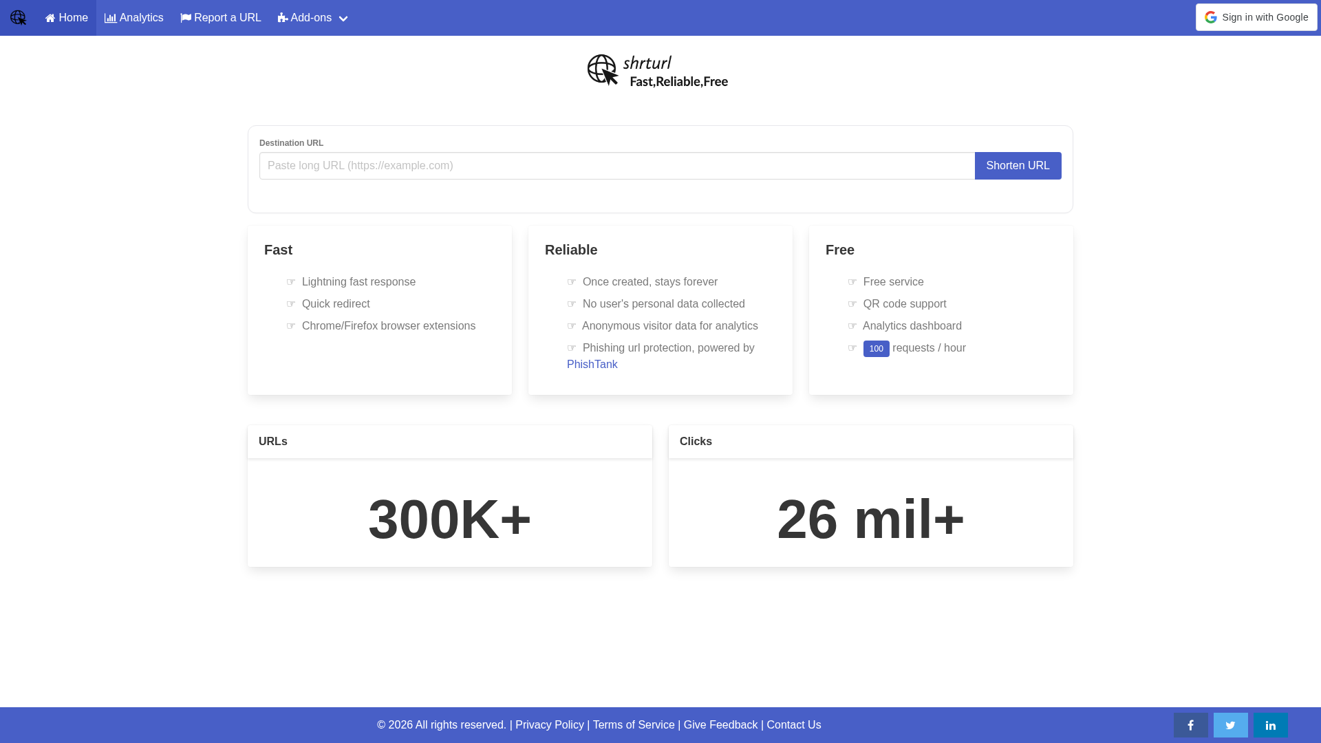The image size is (1321, 743).
Task: Click the 100 requests badge
Action: click(x=876, y=349)
